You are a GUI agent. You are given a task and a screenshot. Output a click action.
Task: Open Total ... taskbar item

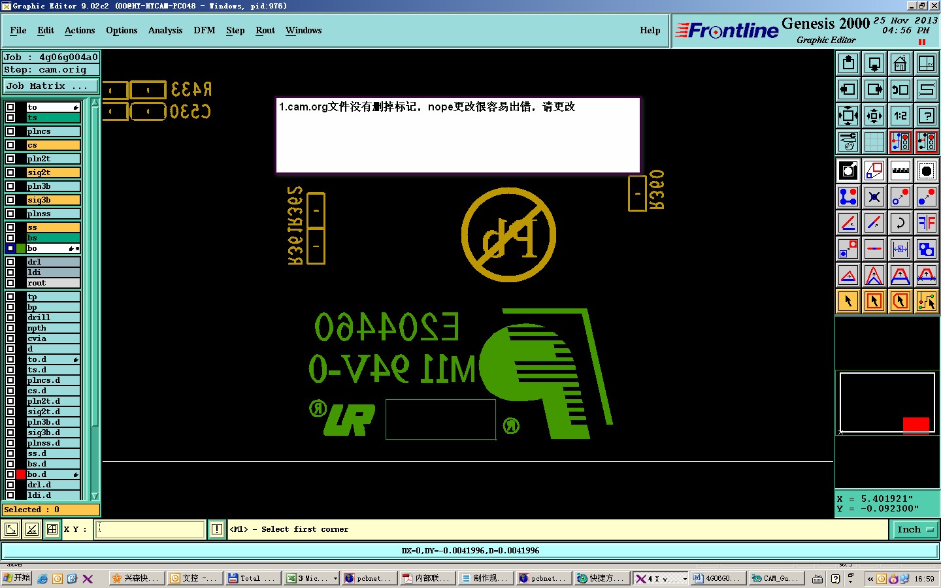point(252,578)
